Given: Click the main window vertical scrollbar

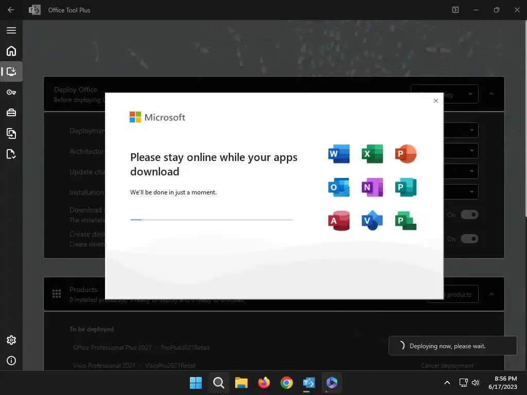Looking at the screenshot, I should pos(525,118).
